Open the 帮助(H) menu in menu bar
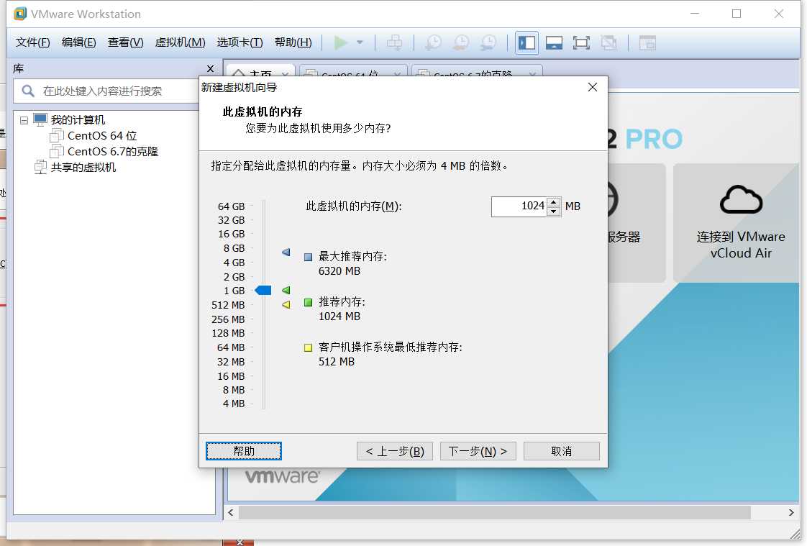The width and height of the screenshot is (807, 546). tap(293, 42)
